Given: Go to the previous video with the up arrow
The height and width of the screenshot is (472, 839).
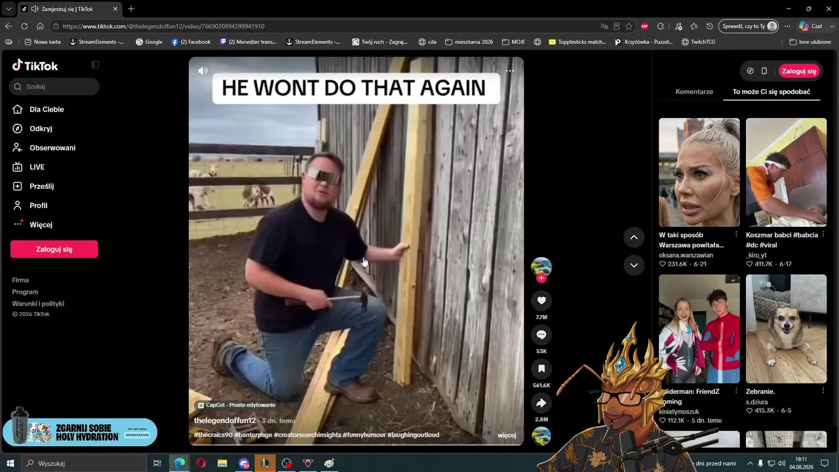Looking at the screenshot, I should [x=634, y=237].
